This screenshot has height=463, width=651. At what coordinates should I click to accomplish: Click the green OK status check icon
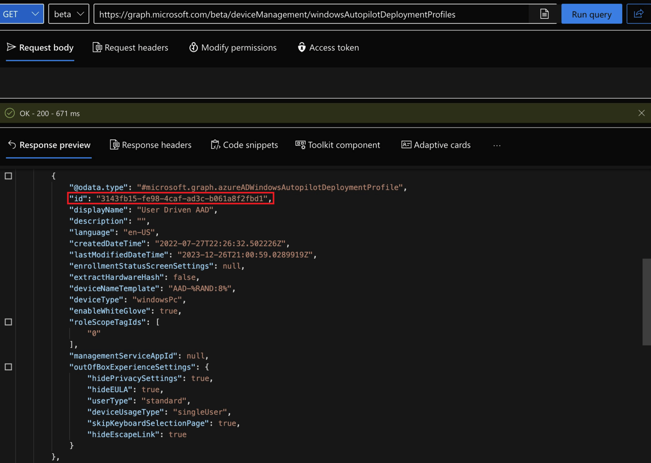point(9,113)
